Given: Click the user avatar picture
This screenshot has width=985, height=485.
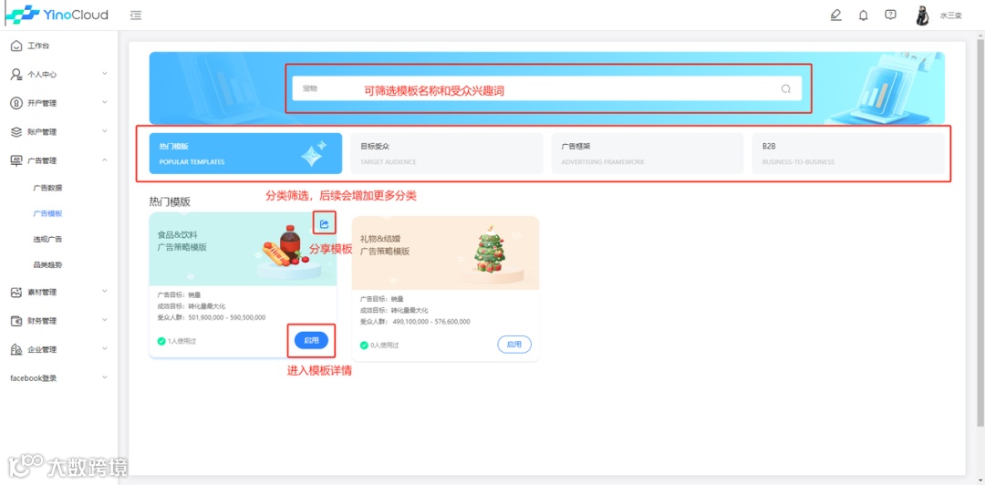Looking at the screenshot, I should pos(922,15).
